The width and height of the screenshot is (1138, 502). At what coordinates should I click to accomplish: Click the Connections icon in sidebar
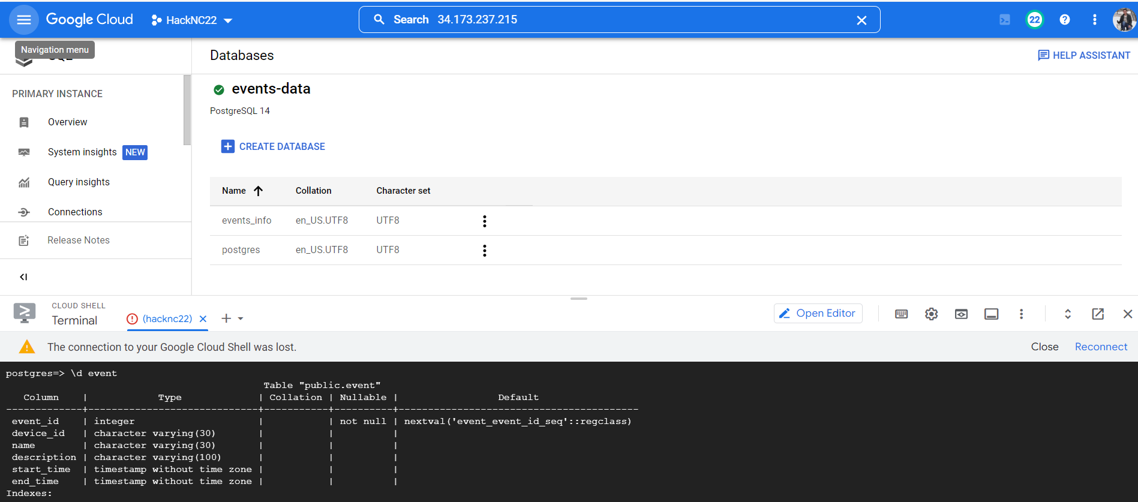(24, 212)
